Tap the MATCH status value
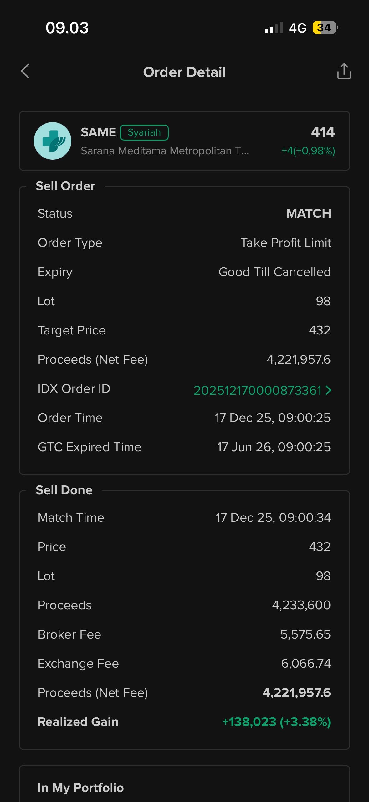 308,214
